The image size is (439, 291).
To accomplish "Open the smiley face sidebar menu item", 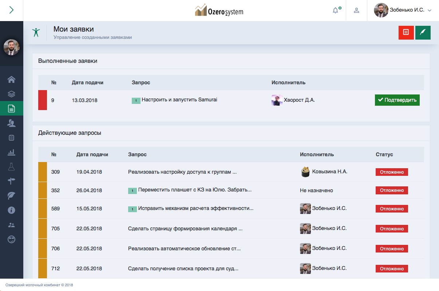I will 11,239.
